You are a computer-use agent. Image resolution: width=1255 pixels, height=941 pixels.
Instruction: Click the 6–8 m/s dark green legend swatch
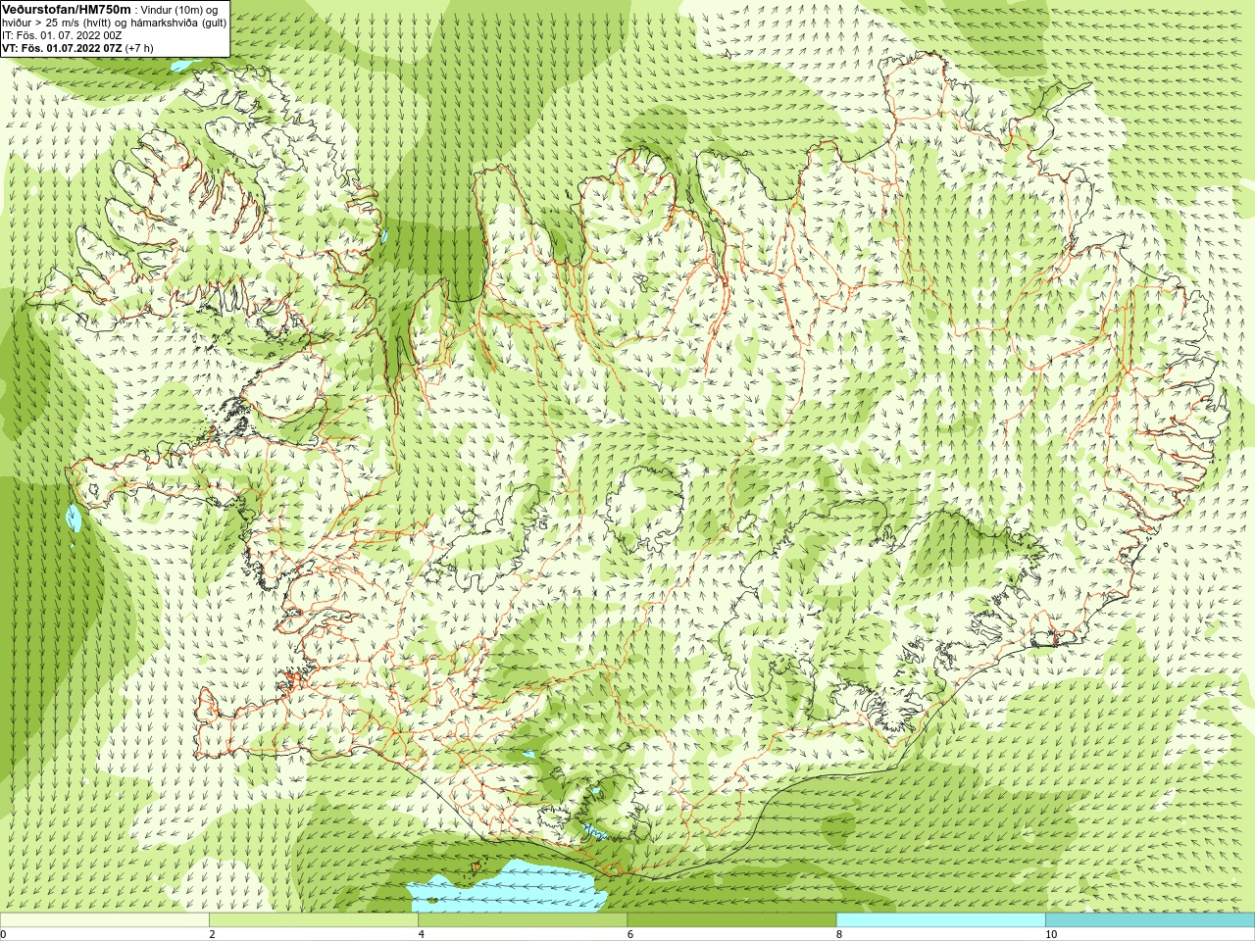point(731,920)
